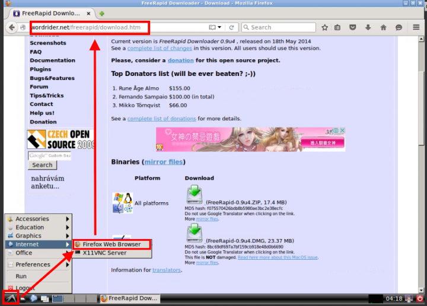This screenshot has height=306, width=427.
Task: Open the Pocket icon in toolbar
Action: pos(353,27)
